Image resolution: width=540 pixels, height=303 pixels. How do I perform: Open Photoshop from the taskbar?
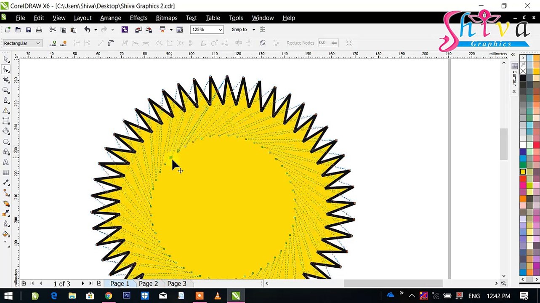(126, 296)
